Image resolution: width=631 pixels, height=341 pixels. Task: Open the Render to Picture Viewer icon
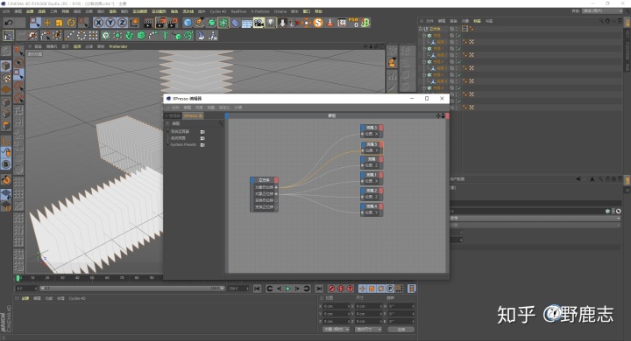[x=160, y=23]
